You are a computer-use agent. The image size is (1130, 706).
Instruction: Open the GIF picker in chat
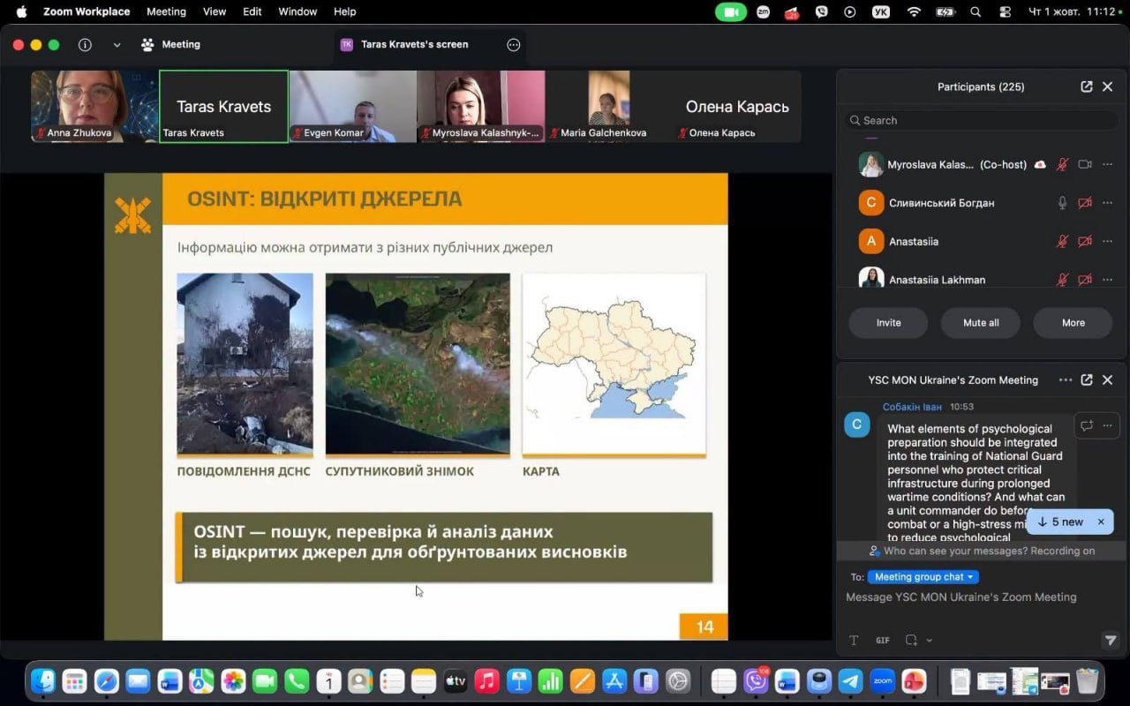click(x=883, y=641)
